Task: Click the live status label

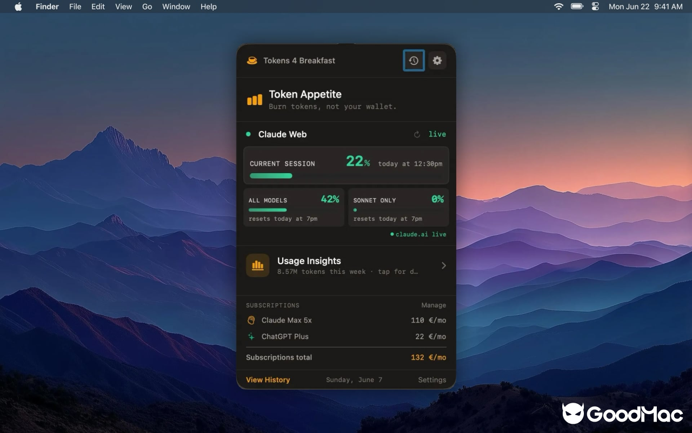Action: [437, 134]
